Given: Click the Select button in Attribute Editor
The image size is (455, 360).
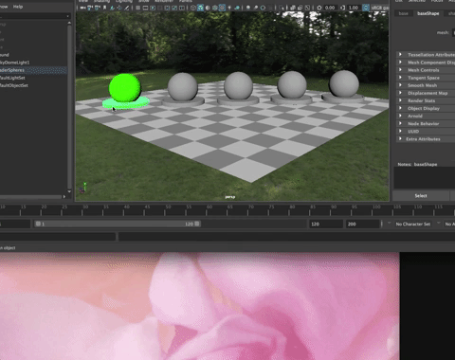Looking at the screenshot, I should pos(421,196).
